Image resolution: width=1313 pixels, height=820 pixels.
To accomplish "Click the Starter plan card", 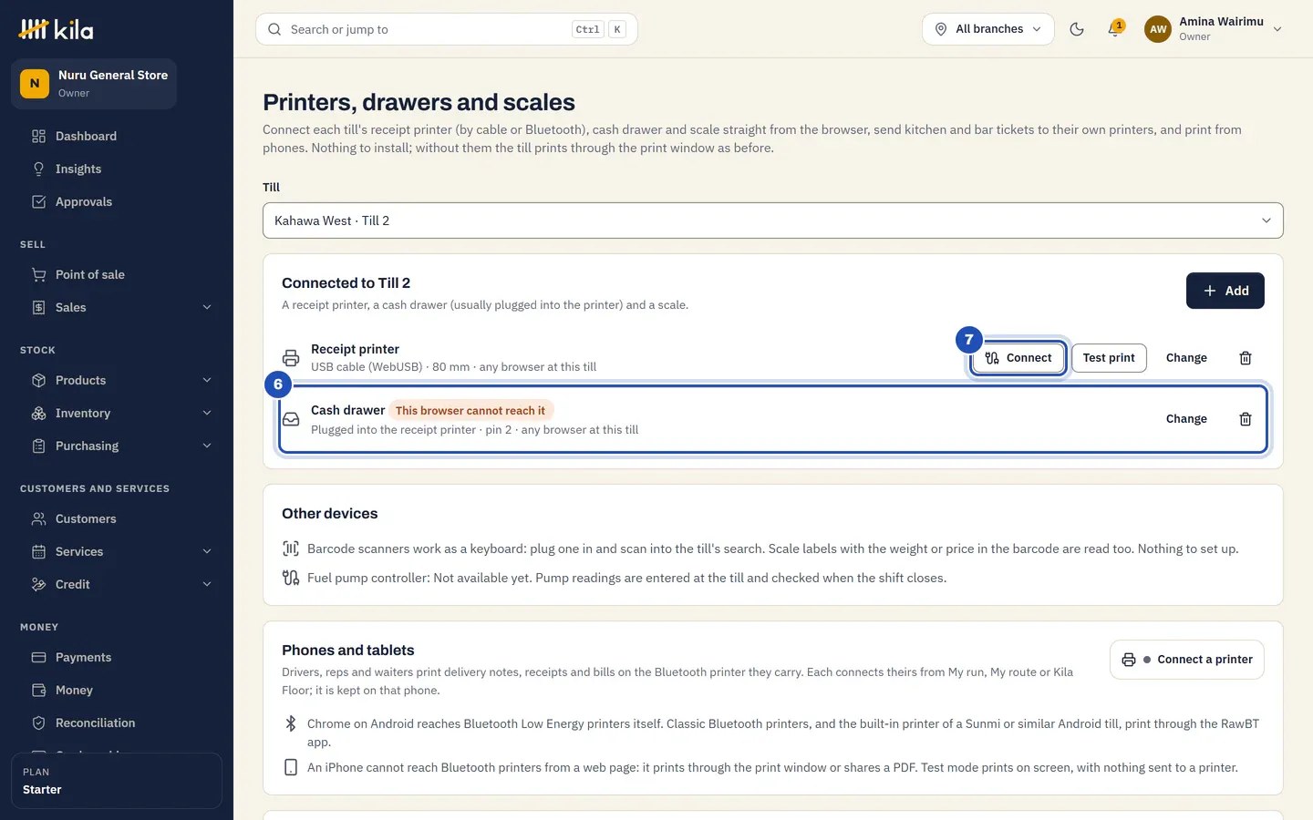I will [x=117, y=781].
